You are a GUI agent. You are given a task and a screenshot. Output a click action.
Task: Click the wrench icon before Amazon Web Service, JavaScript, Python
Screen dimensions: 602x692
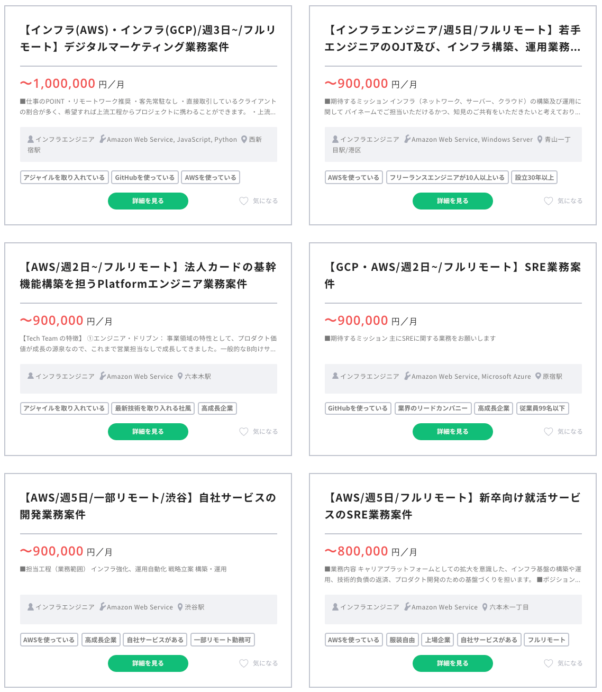pyautogui.click(x=103, y=139)
